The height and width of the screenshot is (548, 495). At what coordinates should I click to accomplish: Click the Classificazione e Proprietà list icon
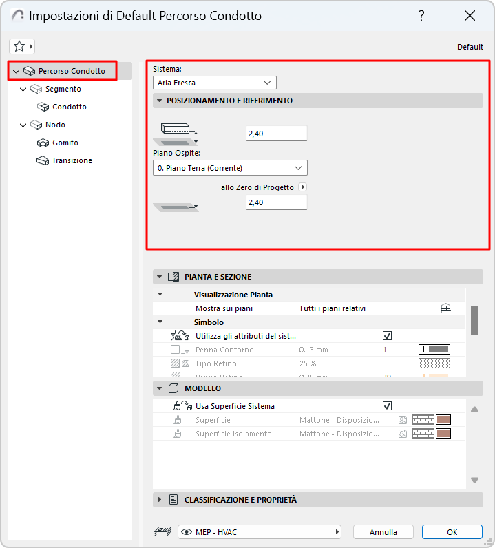click(173, 500)
